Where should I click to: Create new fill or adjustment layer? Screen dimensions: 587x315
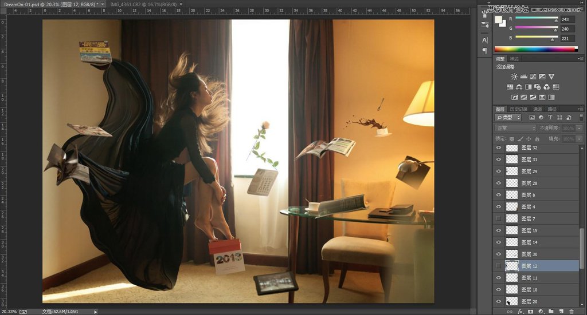(541, 312)
